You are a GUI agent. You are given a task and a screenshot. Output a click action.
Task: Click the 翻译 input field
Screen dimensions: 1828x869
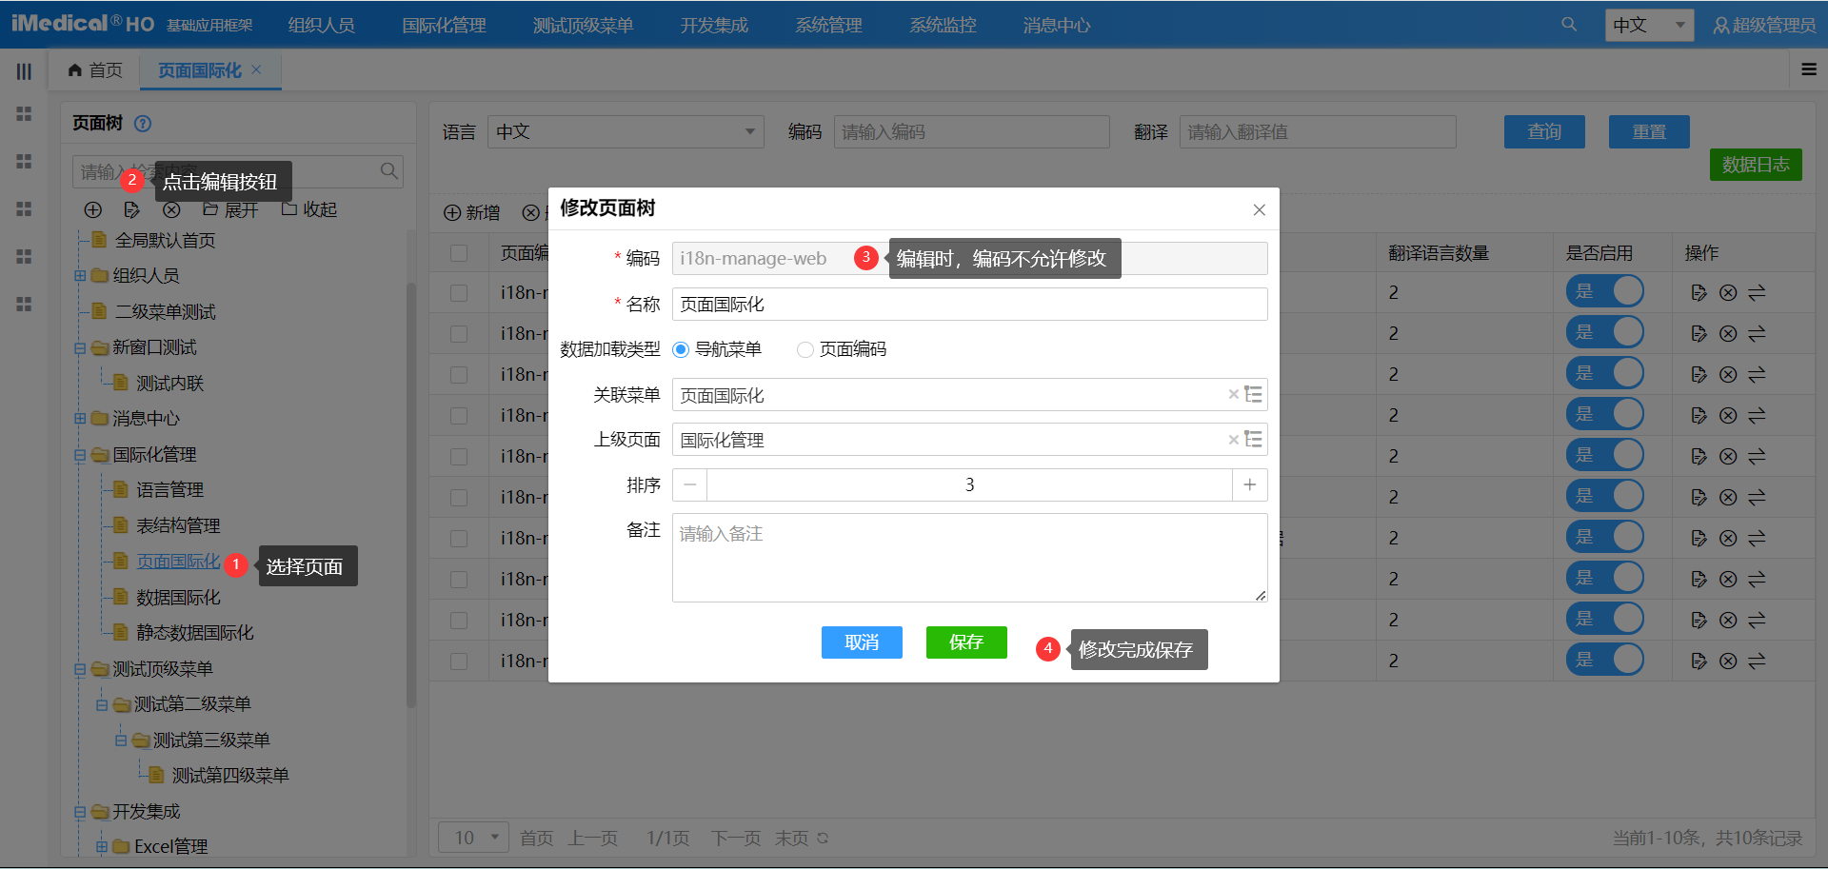[1318, 131]
